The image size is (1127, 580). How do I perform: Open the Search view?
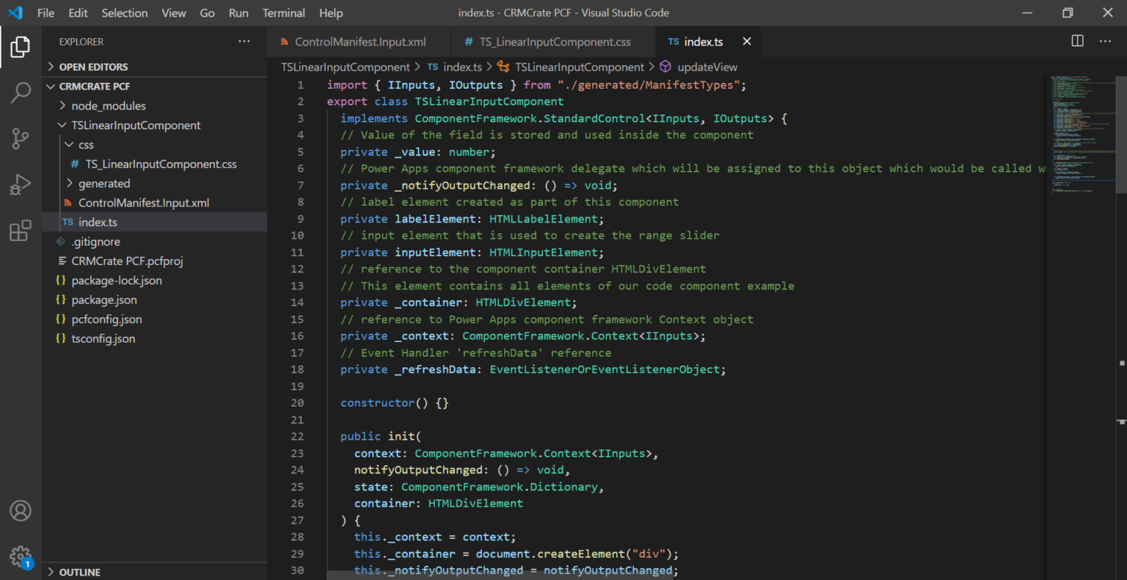(x=20, y=93)
